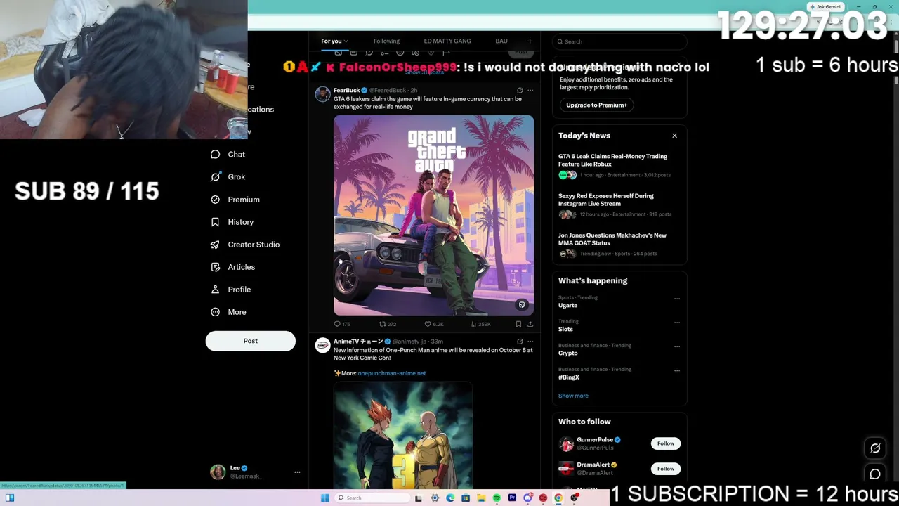Image resolution: width=899 pixels, height=506 pixels.
Task: Click Ask Gemini in browser title bar
Action: (x=825, y=7)
